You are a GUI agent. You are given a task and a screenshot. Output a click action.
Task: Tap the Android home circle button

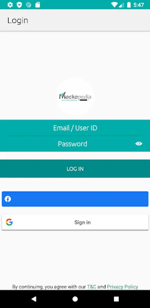[75, 299]
